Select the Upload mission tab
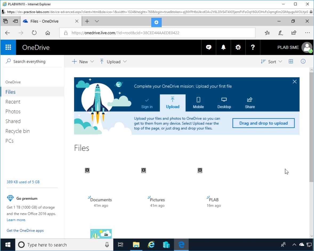This screenshot has height=251, width=314. click(173, 103)
